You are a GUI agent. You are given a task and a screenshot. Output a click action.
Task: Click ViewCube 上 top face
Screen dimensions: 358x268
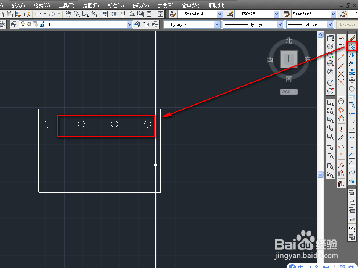coord(289,59)
